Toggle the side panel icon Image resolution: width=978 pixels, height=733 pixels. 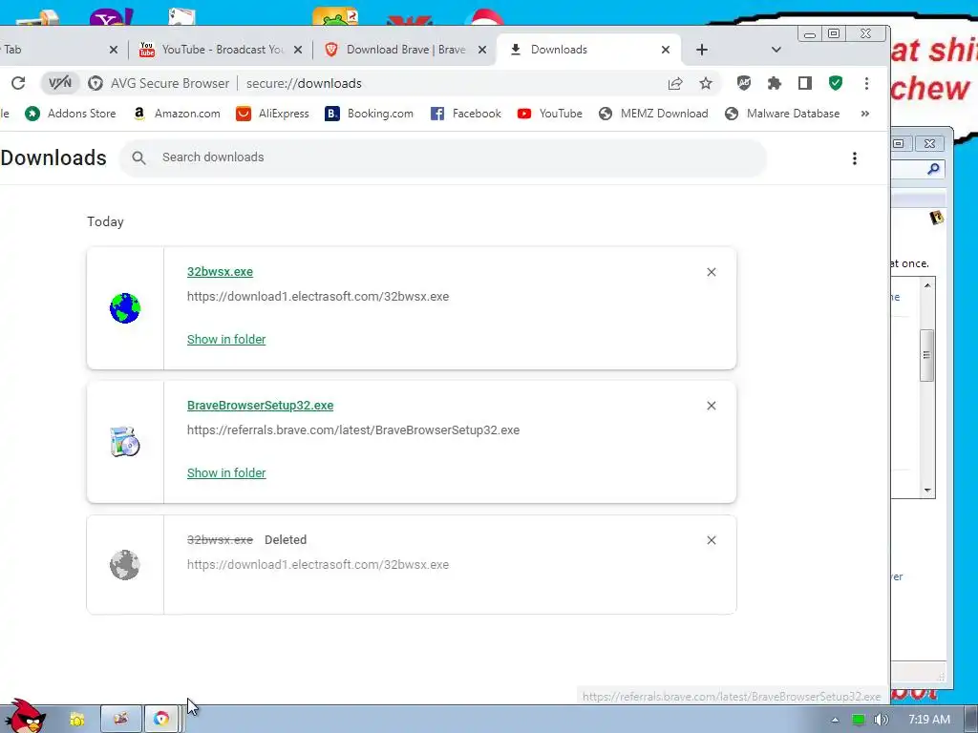[804, 83]
